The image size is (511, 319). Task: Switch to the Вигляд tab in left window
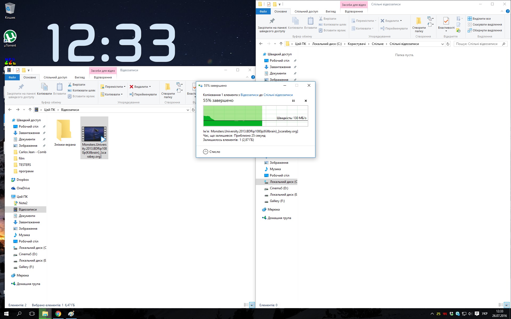(x=80, y=77)
